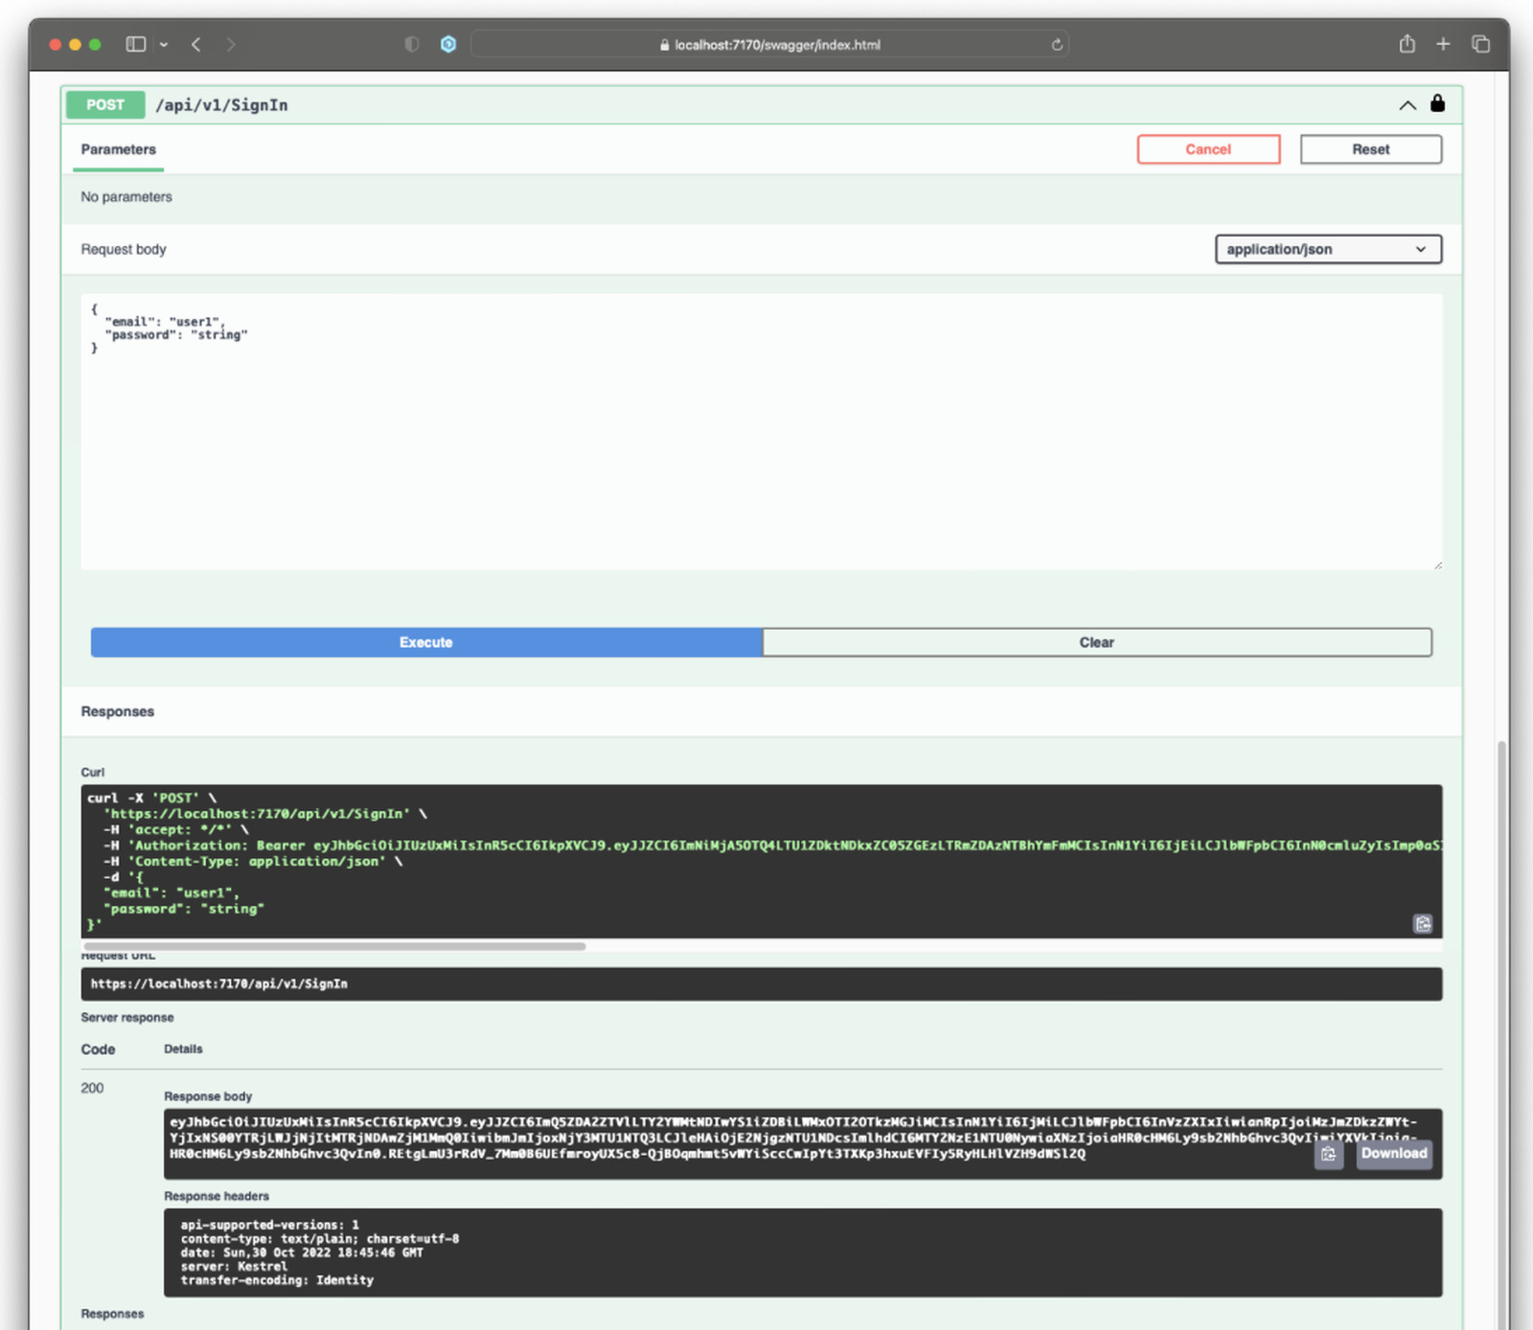Toggle the Safari sidebar icon

(x=136, y=44)
